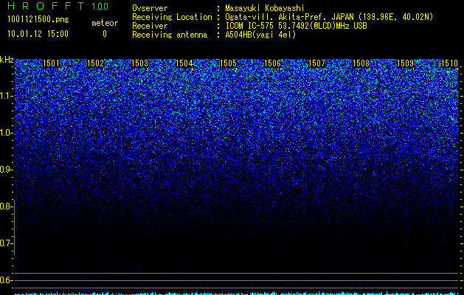Screen dimensions: 464x295
Task: Click the meteor count value 0
Action: [105, 34]
